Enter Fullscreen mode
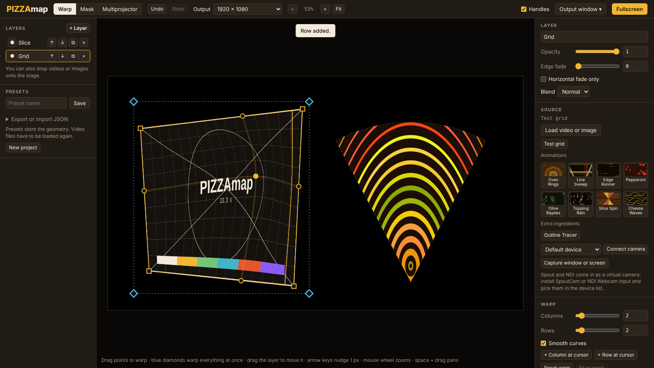Screen dimensions: 654x368 629,9
